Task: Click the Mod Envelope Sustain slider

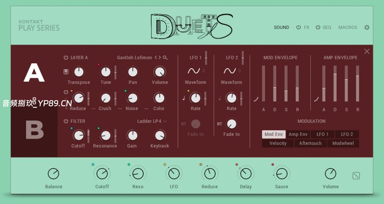Action: coord(286,83)
